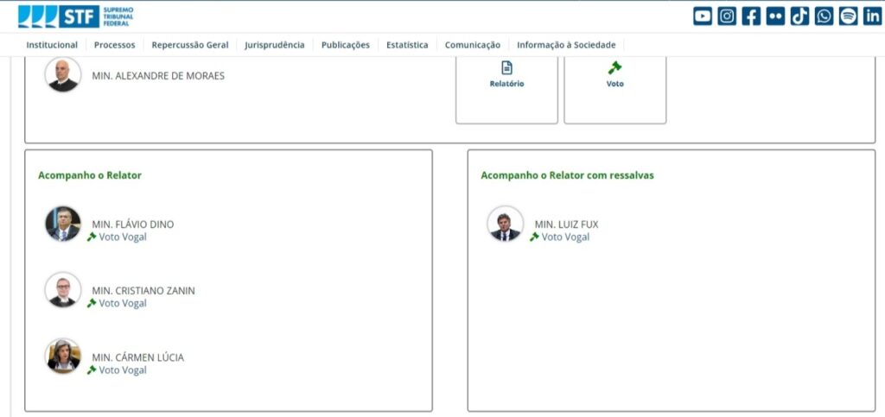Viewport: 885px width, 417px height.
Task: Click the 'Acompanho o Relator' heading
Action: [90, 175]
